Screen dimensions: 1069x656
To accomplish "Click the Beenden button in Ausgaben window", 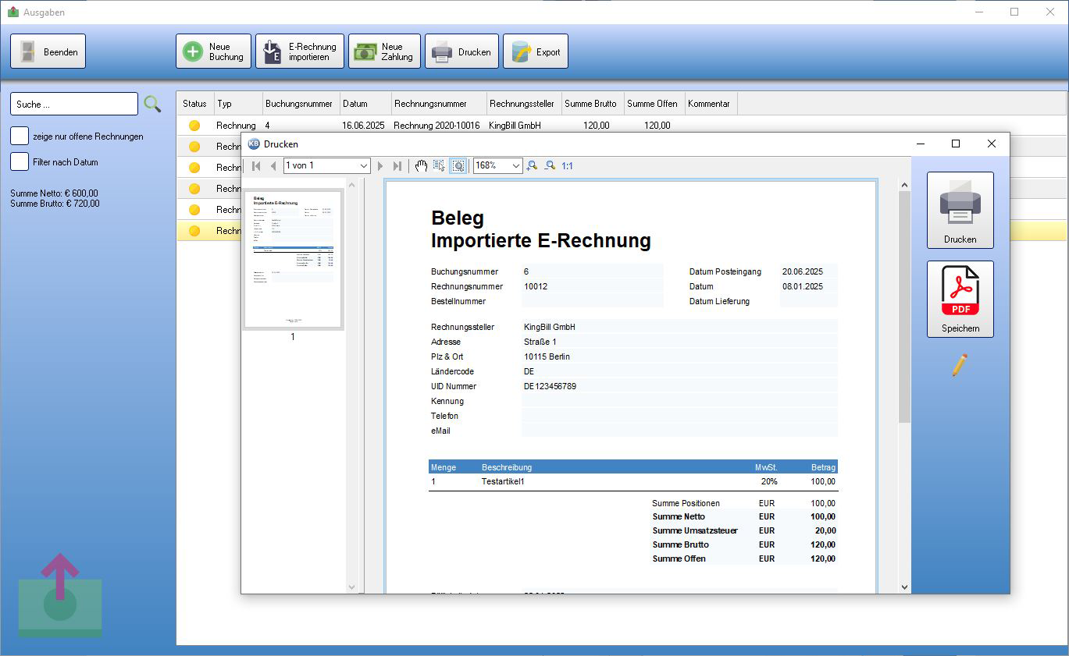I will 48,51.
